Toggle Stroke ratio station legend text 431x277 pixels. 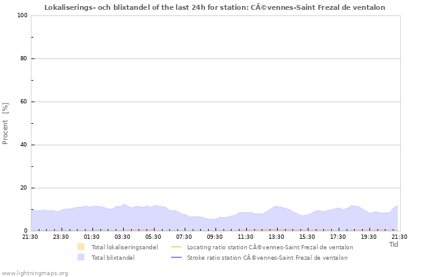click(x=267, y=257)
